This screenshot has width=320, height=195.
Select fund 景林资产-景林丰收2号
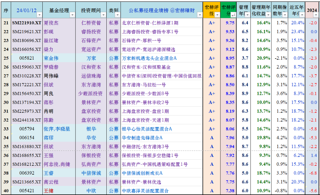click(145, 103)
